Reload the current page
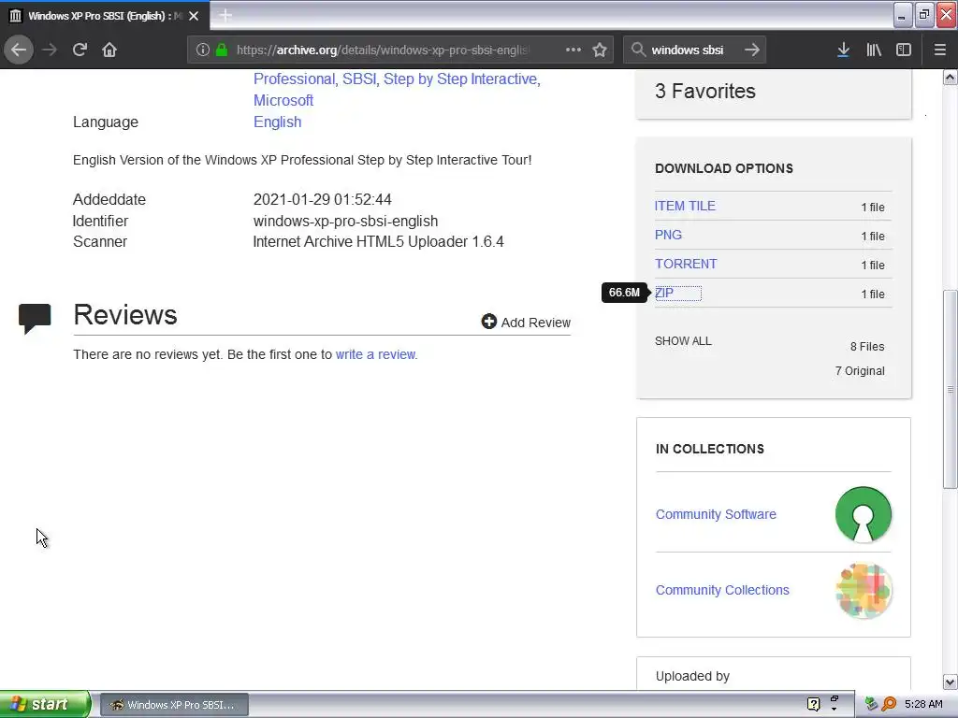958x718 pixels. pyautogui.click(x=80, y=50)
